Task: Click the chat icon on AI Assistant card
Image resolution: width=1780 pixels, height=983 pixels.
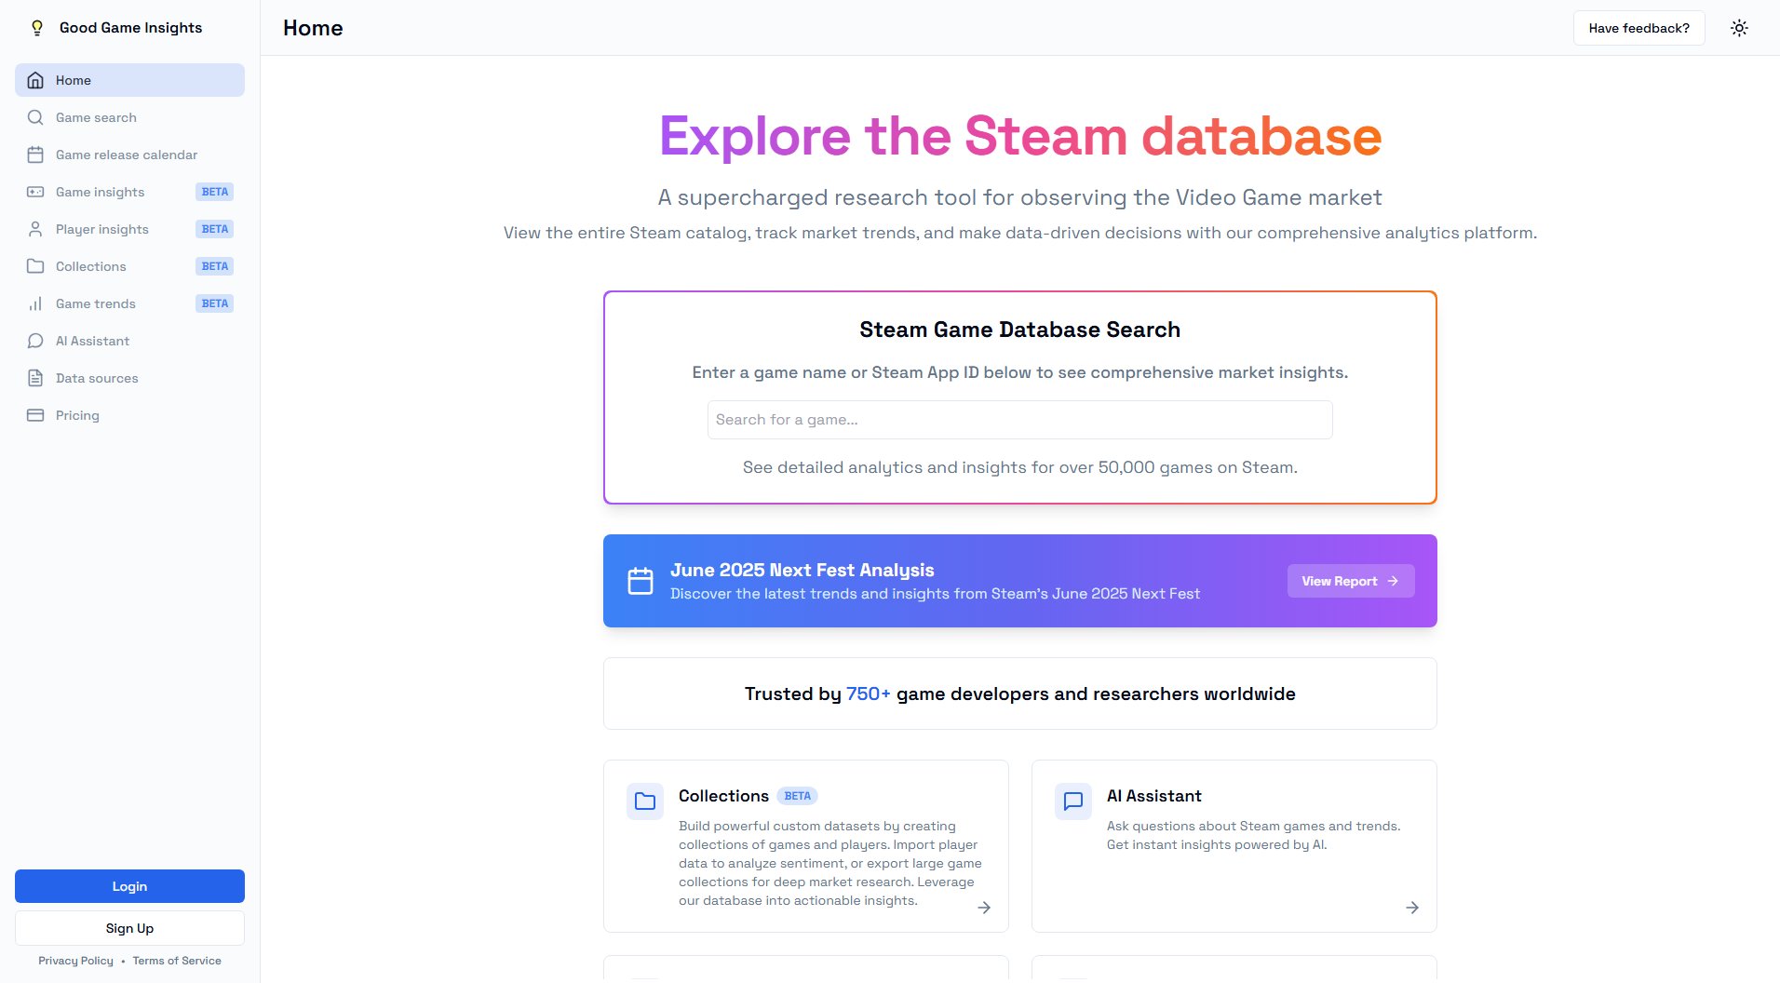Action: coord(1073,801)
